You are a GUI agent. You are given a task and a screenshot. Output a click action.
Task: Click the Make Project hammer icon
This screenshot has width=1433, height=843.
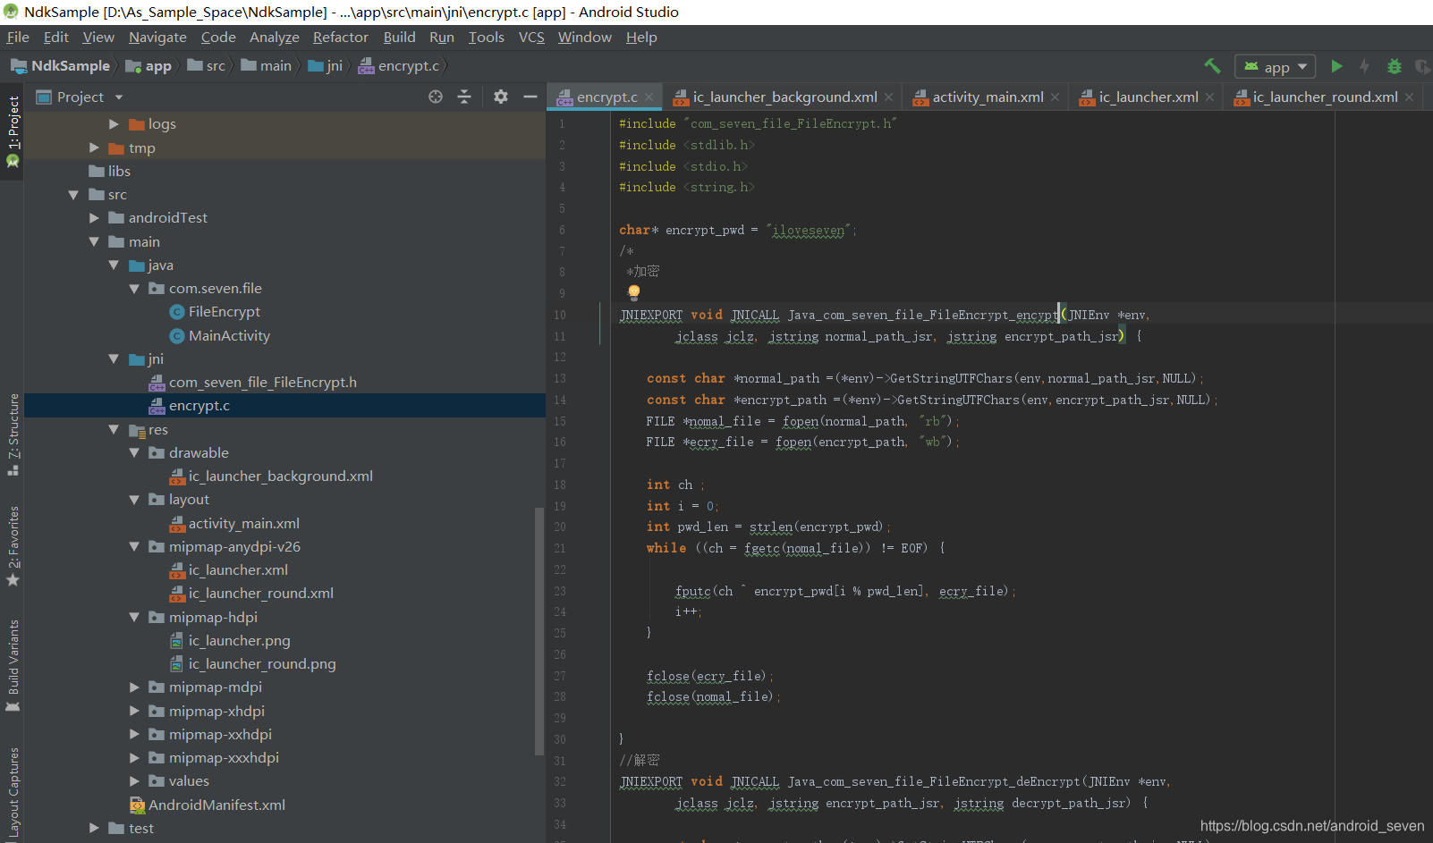(x=1212, y=65)
